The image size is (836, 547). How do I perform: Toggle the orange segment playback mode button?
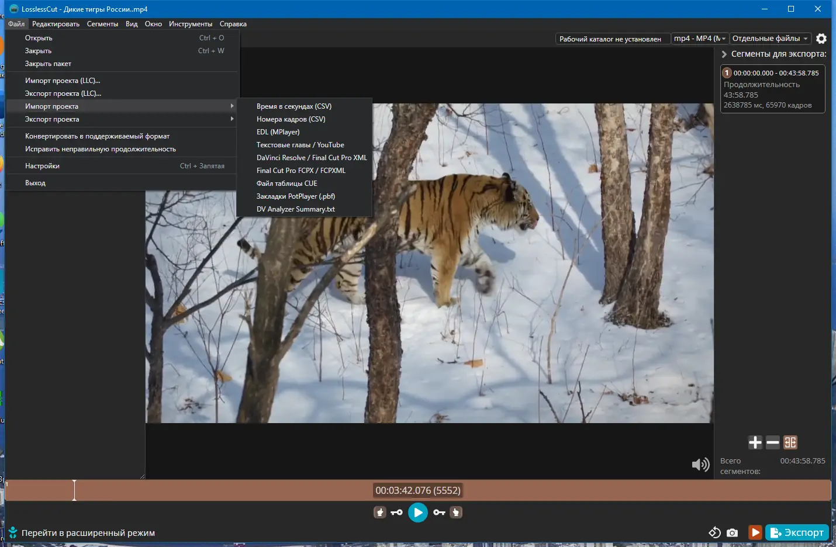755,532
